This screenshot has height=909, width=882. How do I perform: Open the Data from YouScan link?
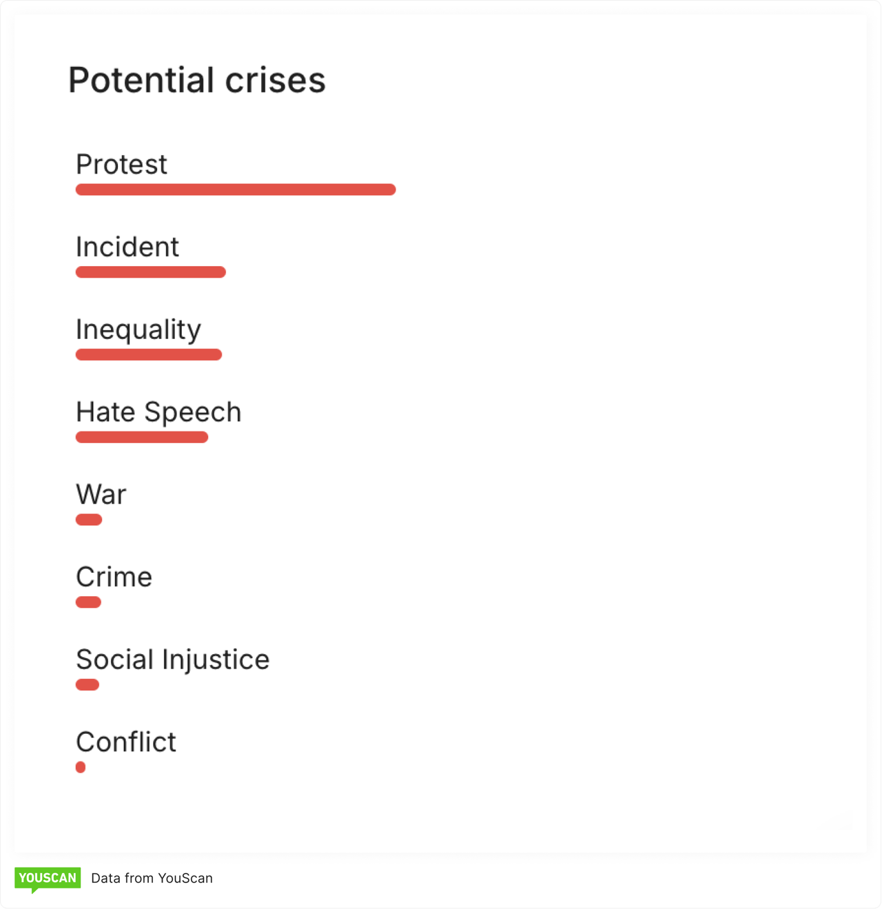[152, 879]
